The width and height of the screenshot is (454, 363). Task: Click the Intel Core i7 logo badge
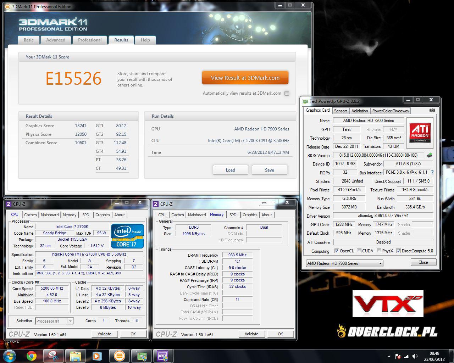pos(127,236)
